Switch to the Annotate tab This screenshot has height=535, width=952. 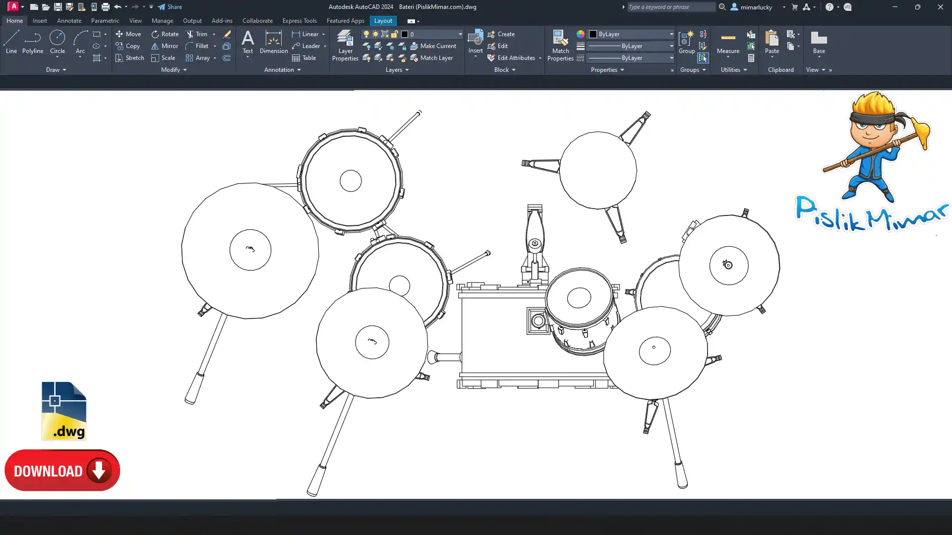pos(69,21)
